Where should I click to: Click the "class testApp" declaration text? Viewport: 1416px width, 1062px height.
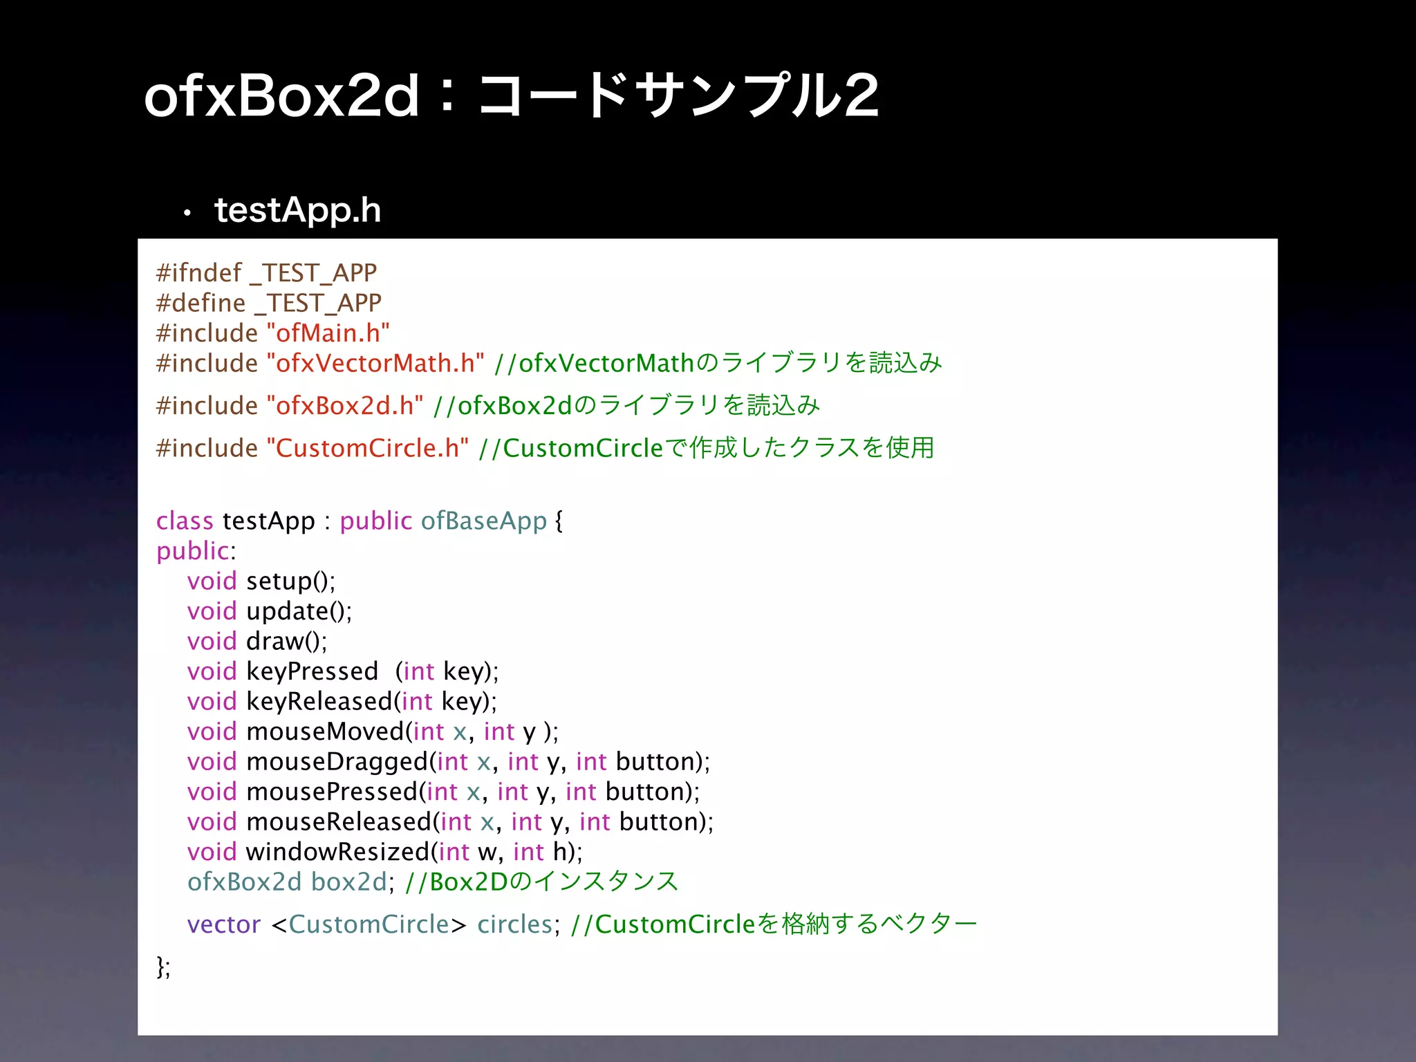point(236,521)
